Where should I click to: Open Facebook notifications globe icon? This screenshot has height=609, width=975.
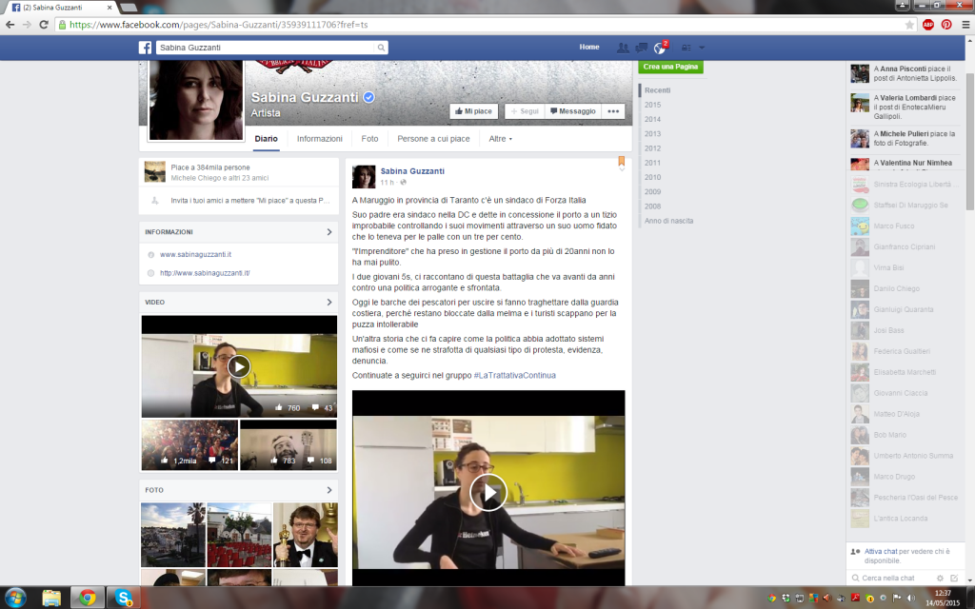tap(659, 48)
